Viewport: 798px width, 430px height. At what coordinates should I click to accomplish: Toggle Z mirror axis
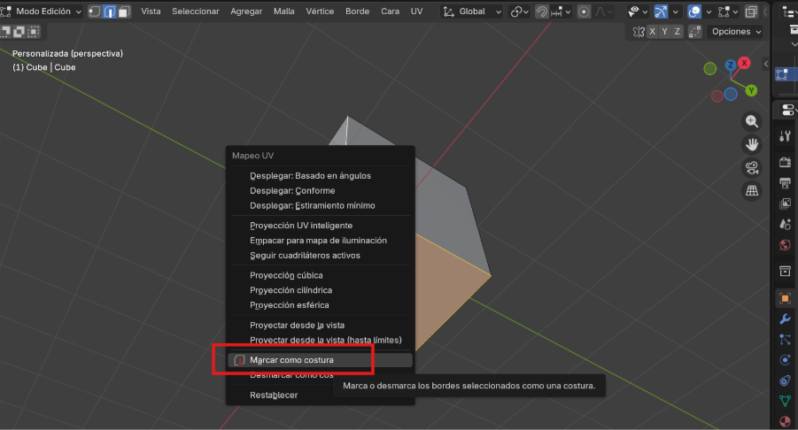click(x=677, y=32)
